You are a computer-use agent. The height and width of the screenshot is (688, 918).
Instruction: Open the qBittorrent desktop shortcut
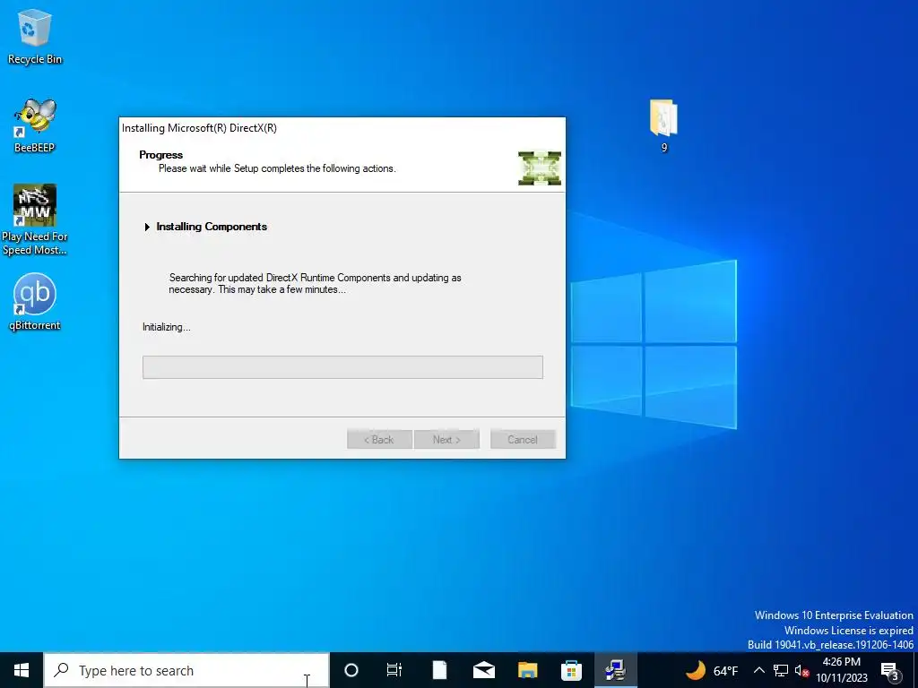click(x=35, y=303)
